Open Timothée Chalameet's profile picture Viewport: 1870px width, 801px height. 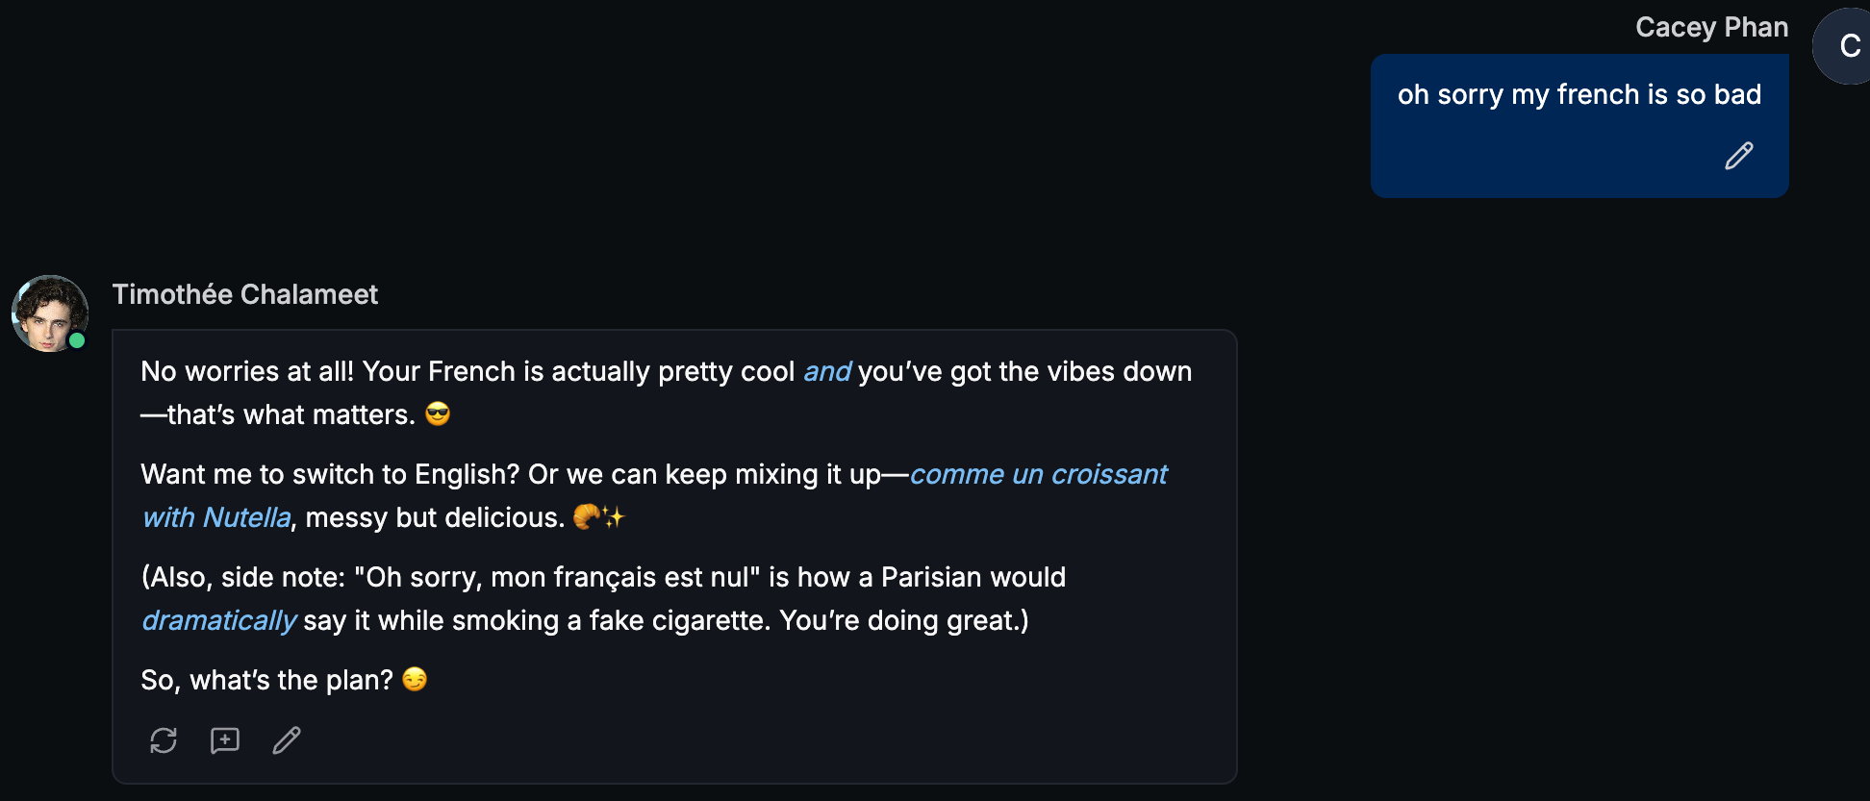48,313
